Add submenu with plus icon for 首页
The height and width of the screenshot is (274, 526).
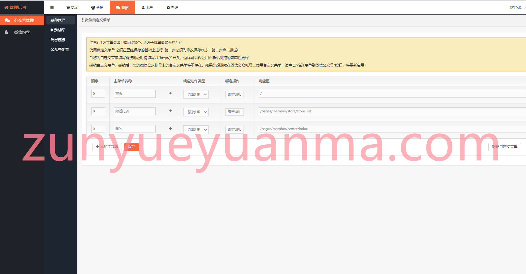170,93
